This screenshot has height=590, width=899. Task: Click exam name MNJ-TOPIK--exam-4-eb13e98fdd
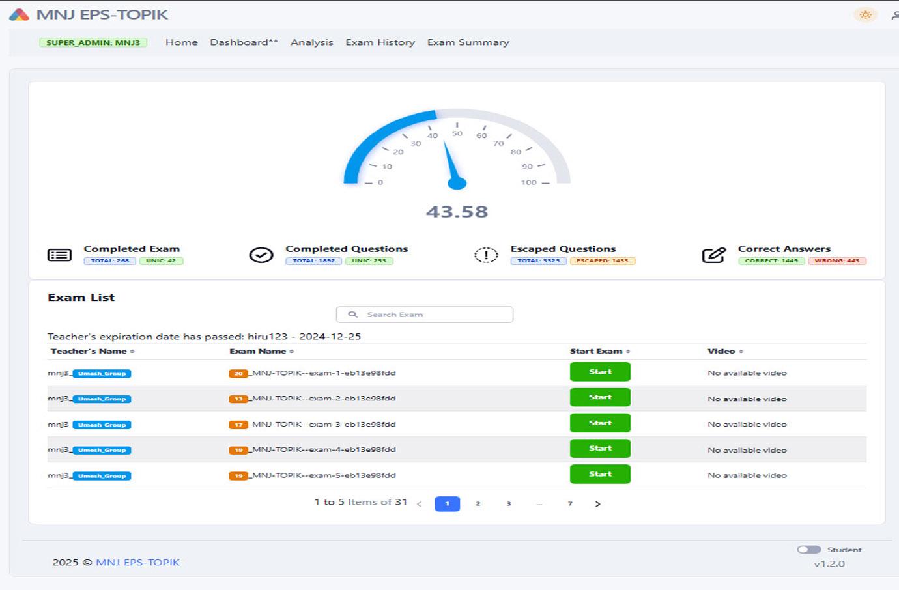324,449
